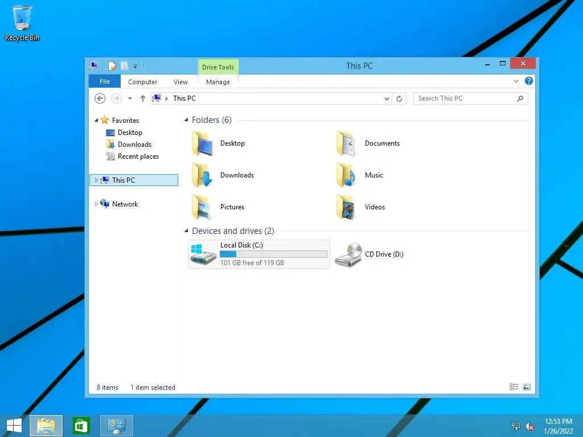Expand the ribbon with the chevron
The height and width of the screenshot is (437, 583).
516,81
